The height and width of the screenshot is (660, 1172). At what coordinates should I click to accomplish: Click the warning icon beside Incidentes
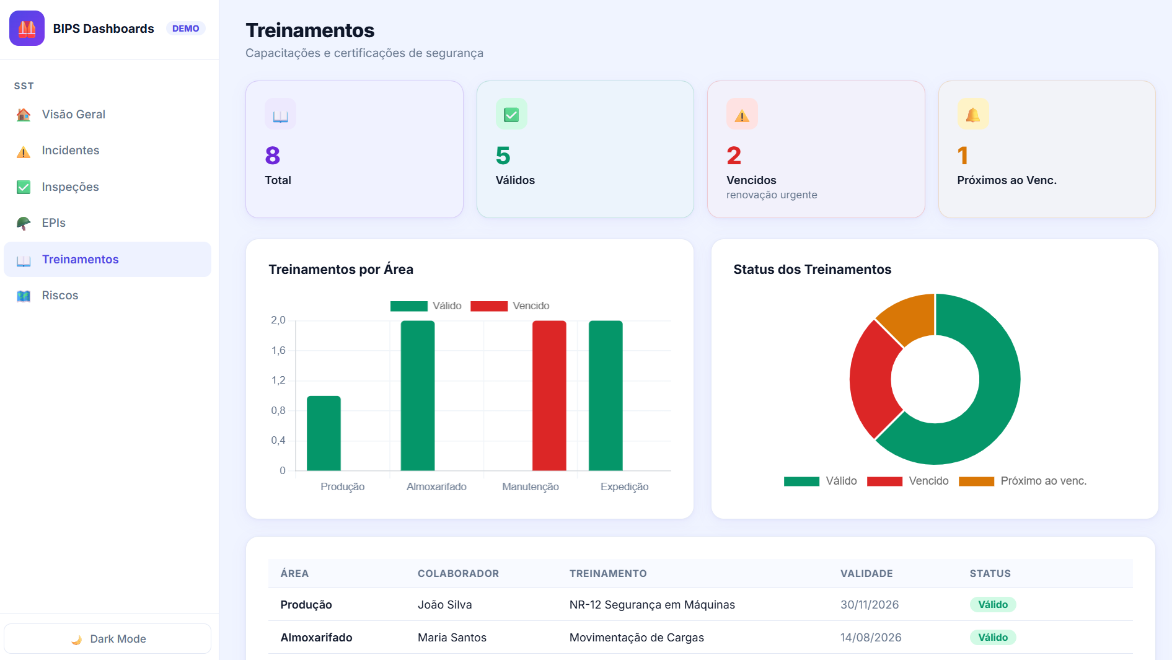point(24,151)
